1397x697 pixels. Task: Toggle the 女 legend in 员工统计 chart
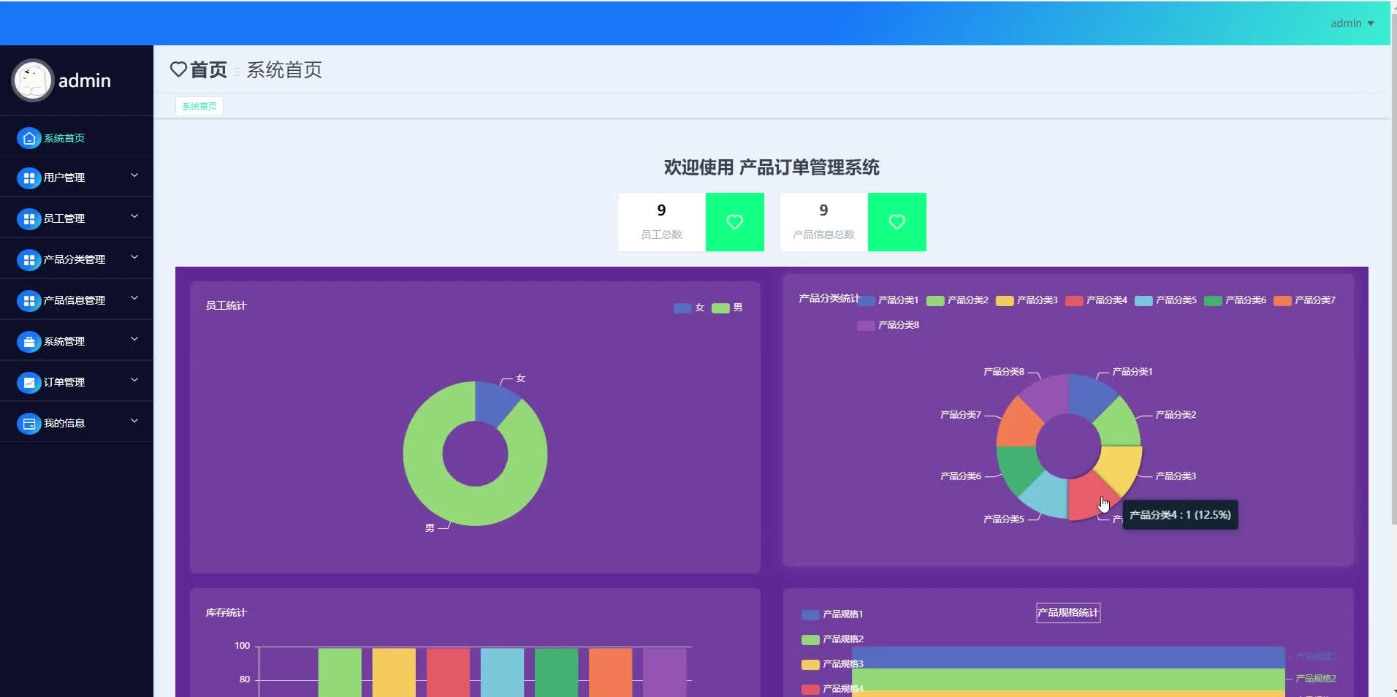click(x=689, y=308)
